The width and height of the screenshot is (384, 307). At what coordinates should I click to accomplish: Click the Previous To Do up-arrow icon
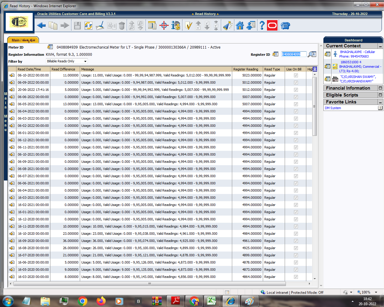pyautogui.click(x=198, y=26)
